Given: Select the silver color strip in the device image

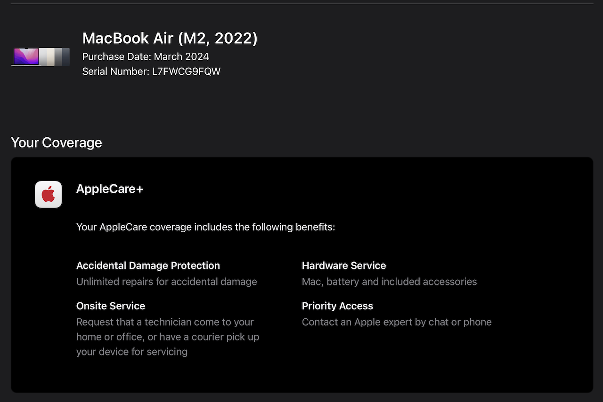Looking at the screenshot, I should pyautogui.click(x=43, y=57).
